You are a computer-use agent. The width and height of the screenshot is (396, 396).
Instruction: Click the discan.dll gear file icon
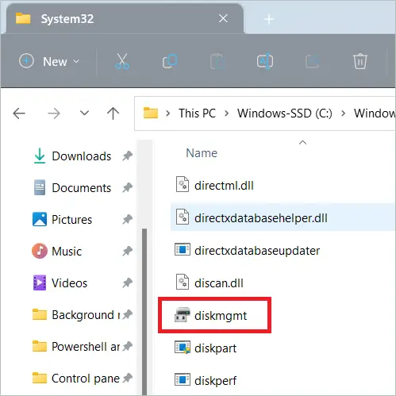tap(183, 282)
